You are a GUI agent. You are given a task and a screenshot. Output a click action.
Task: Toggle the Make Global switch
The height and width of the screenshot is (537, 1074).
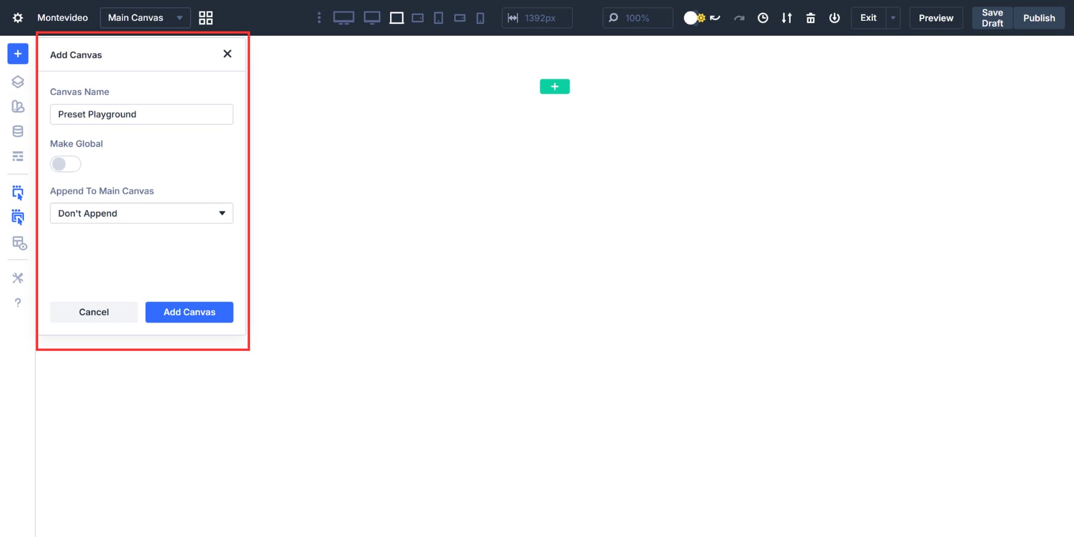65,163
